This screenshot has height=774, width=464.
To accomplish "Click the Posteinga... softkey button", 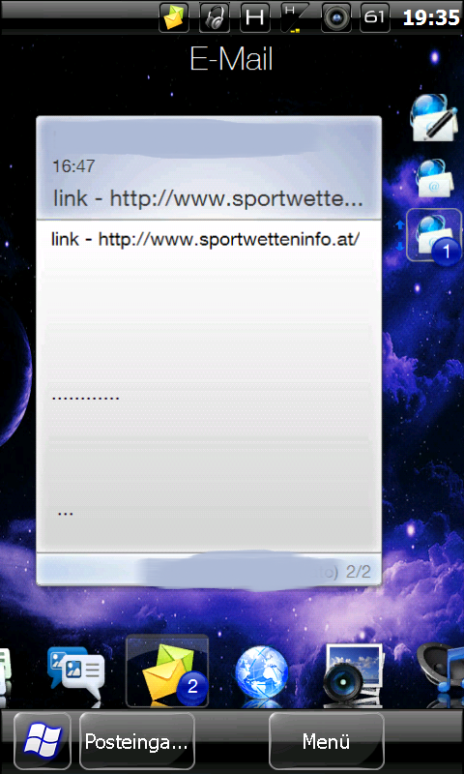I will pyautogui.click(x=136, y=741).
